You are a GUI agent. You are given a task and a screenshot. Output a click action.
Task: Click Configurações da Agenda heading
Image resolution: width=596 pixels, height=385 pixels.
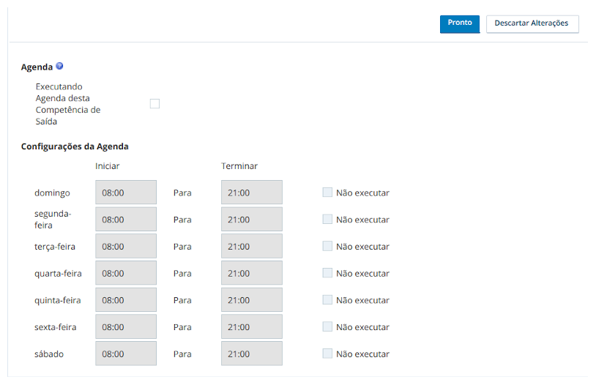75,146
